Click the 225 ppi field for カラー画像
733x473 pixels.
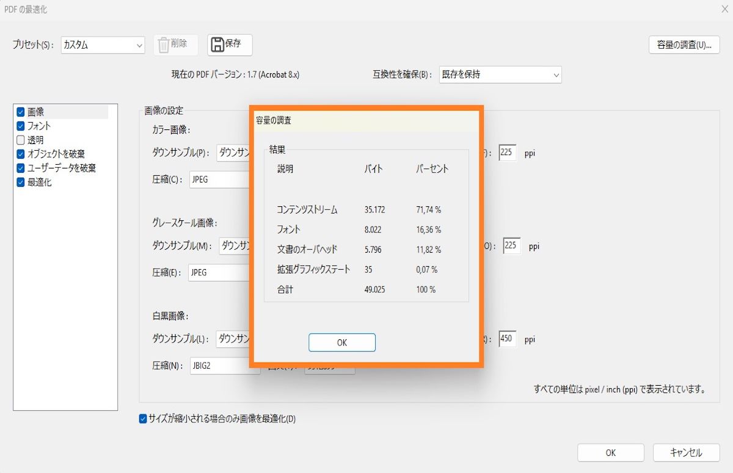507,153
